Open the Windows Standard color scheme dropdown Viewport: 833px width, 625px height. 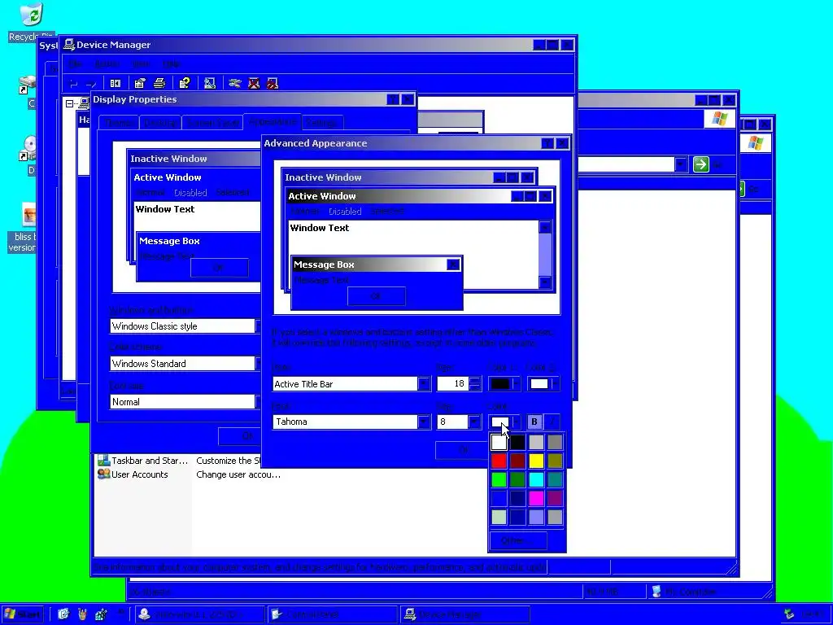(x=185, y=364)
